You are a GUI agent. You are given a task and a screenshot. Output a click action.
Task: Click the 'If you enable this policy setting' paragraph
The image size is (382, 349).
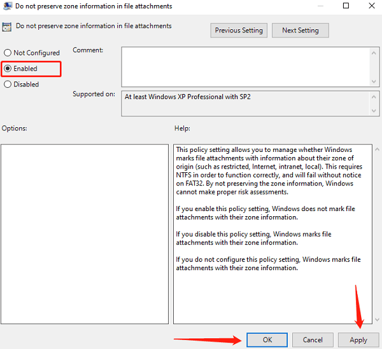pyautogui.click(x=265, y=213)
